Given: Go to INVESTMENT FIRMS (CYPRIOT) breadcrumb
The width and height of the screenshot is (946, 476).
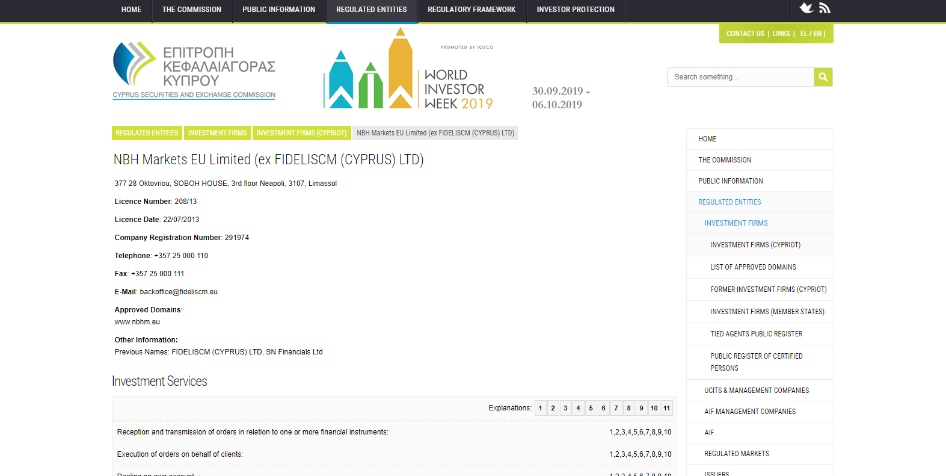Looking at the screenshot, I should point(301,133).
